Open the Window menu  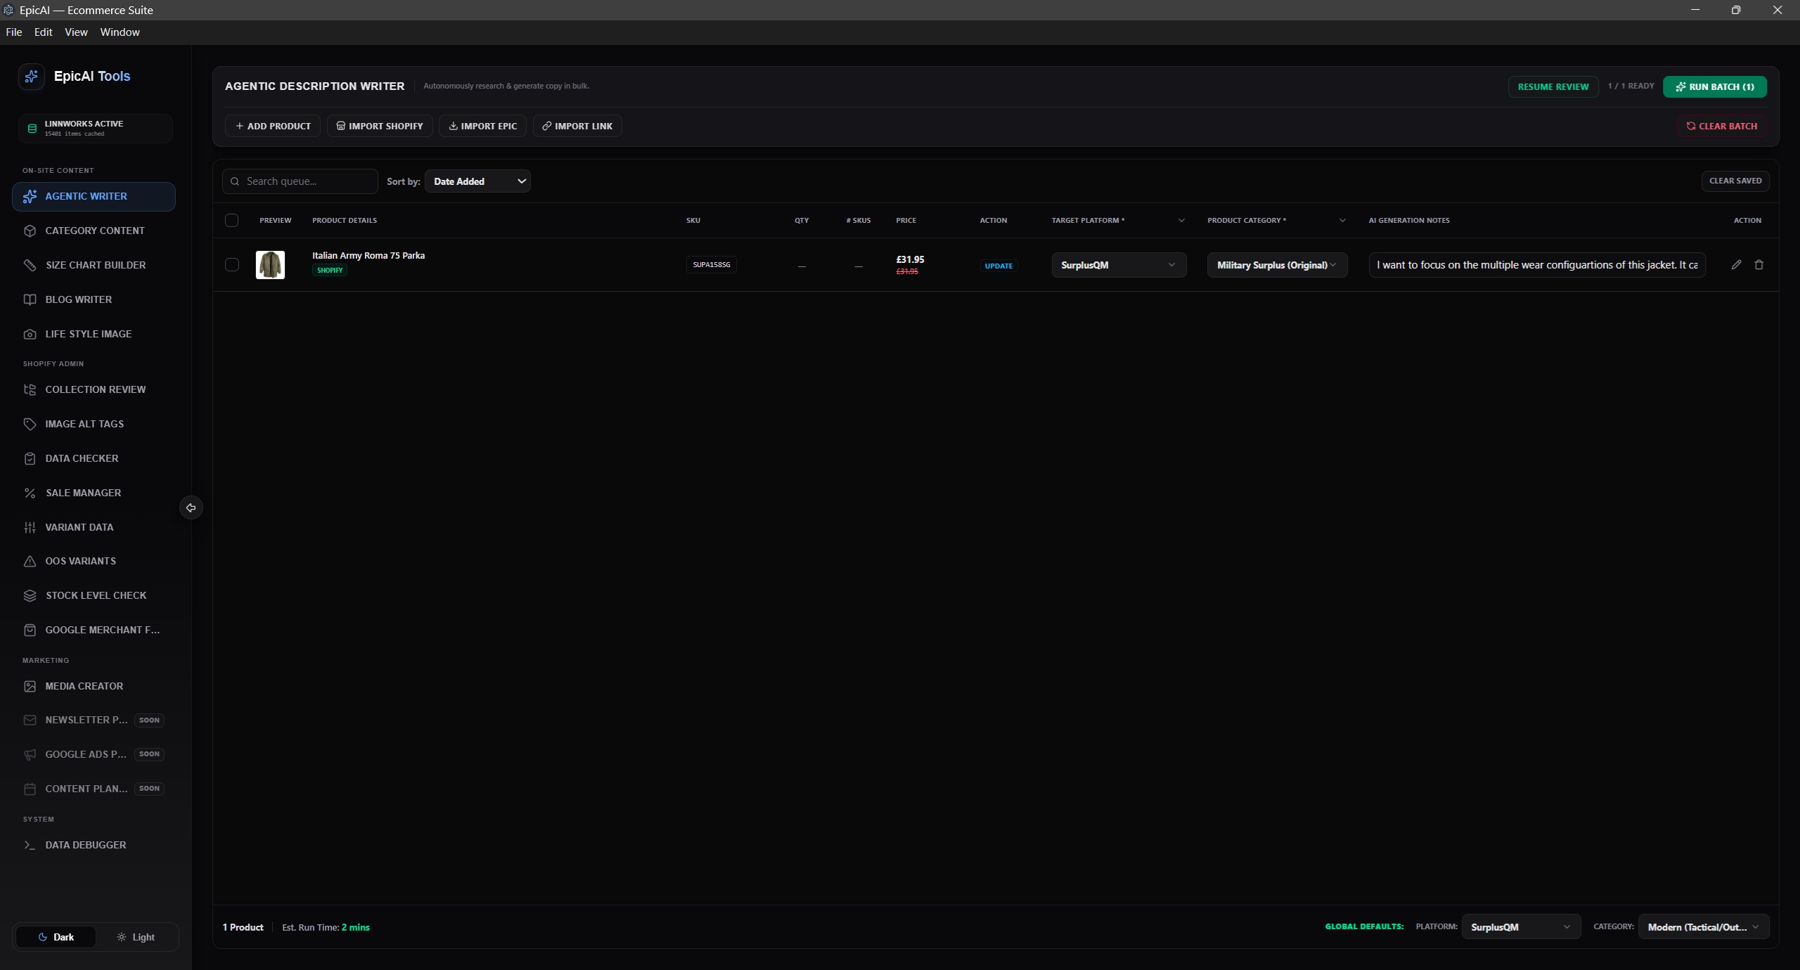pyautogui.click(x=120, y=32)
